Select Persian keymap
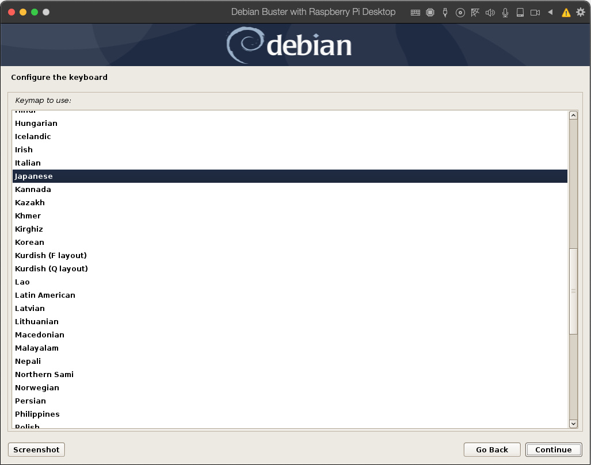 290,401
